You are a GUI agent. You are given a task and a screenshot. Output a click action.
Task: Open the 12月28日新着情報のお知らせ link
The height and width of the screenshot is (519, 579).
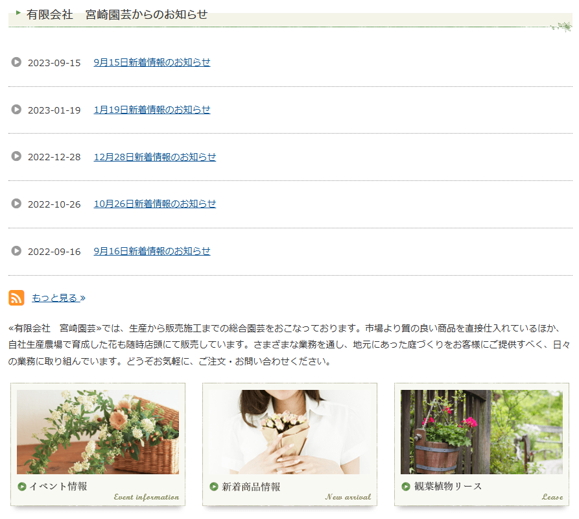(x=155, y=157)
